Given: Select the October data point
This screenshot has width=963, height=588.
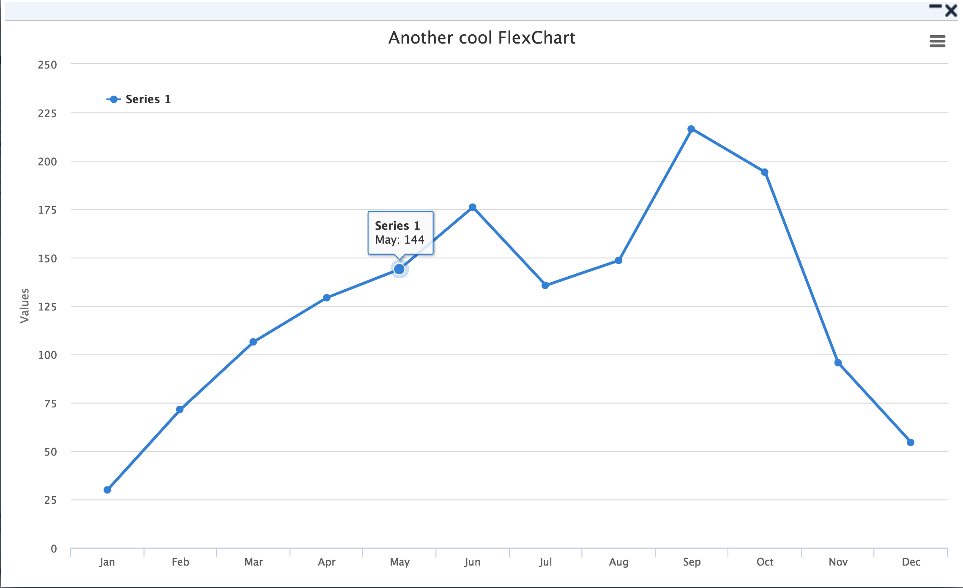Looking at the screenshot, I should 764,172.
